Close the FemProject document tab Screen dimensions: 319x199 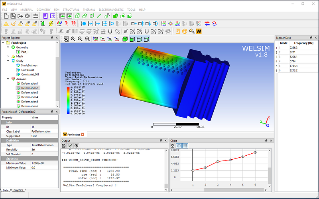tap(83, 134)
